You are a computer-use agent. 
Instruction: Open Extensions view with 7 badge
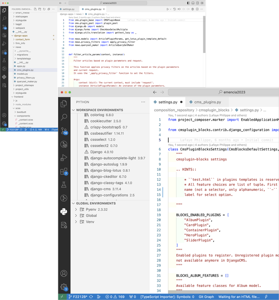[64, 171]
